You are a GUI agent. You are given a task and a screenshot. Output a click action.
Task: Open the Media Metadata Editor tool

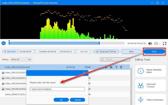151,71
